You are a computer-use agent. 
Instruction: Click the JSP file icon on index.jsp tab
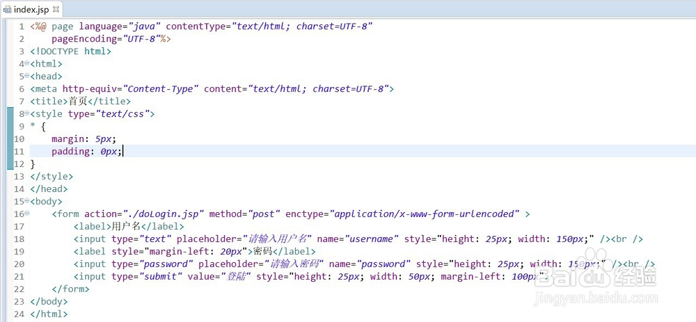click(7, 9)
